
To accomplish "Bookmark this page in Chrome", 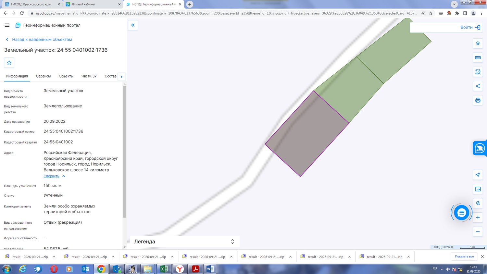I will tap(431, 13).
